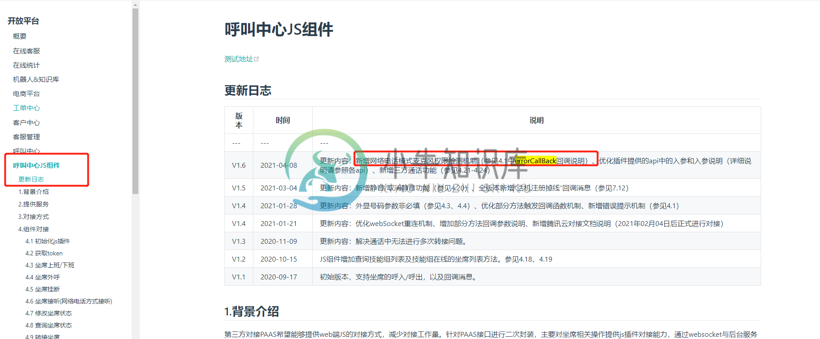
Task: Select 呼叫中心JS组件 in sidebar
Action: coord(36,165)
